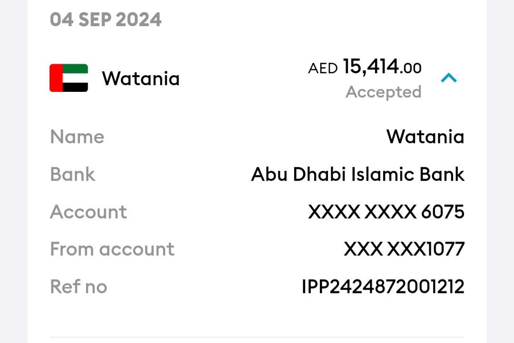Click the Bank field label
The image size is (514, 343).
(x=72, y=174)
